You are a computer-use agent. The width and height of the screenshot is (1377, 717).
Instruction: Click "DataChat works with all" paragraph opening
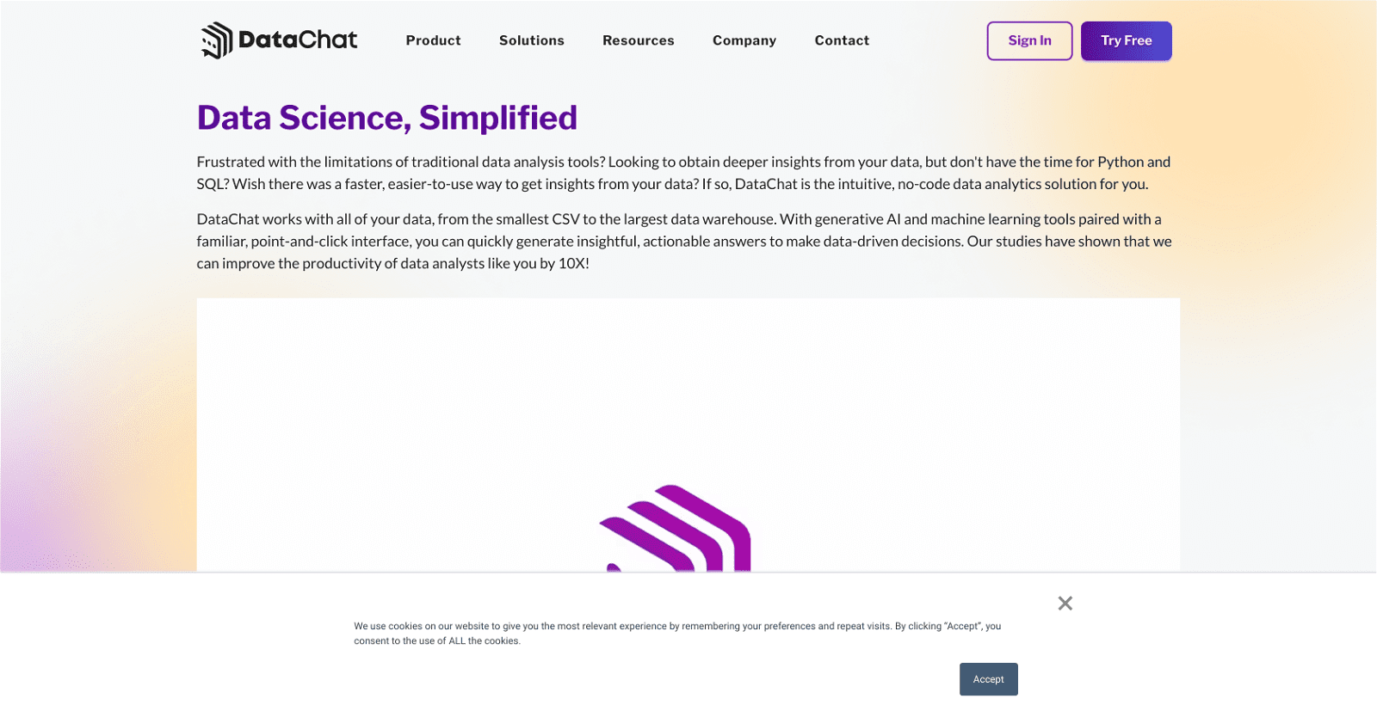(x=273, y=219)
